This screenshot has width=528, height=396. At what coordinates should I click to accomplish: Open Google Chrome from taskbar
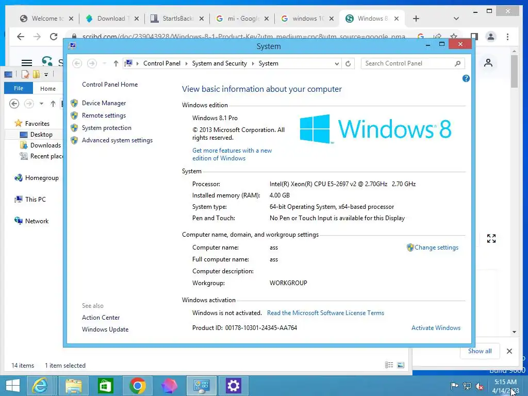click(137, 386)
